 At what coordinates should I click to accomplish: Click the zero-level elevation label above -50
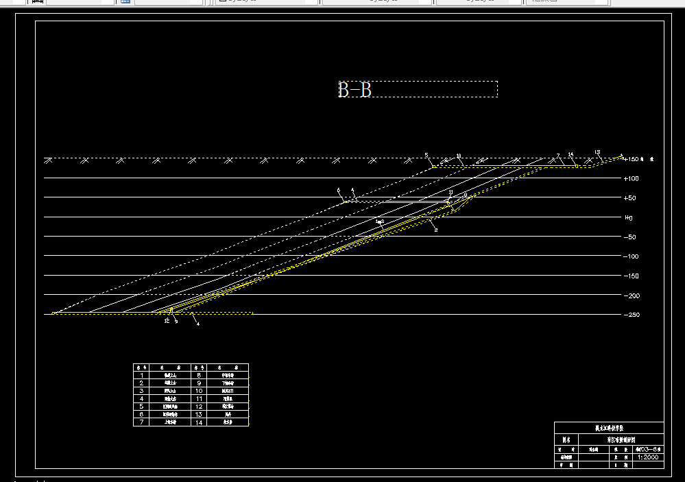point(629,217)
